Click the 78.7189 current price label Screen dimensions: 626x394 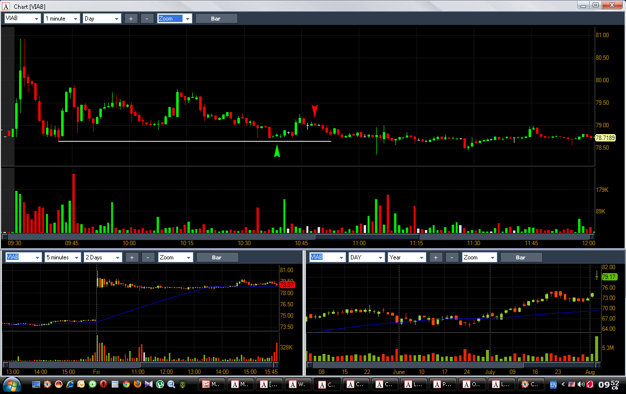click(604, 138)
